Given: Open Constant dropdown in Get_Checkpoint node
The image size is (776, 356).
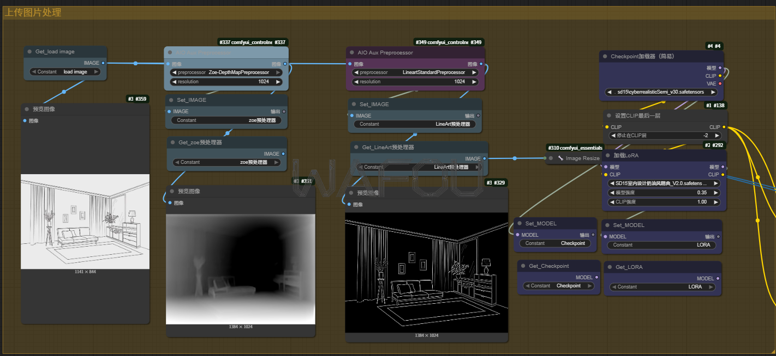Looking at the screenshot, I should point(558,286).
